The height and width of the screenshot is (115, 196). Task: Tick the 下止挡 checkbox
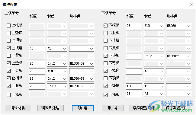pos(105,40)
